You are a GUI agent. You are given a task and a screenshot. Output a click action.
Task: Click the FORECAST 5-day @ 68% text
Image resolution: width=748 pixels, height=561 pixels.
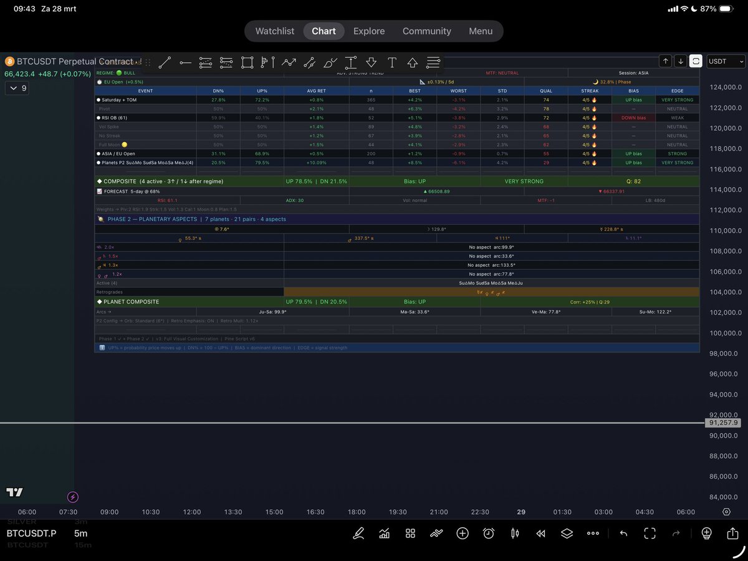pos(127,191)
